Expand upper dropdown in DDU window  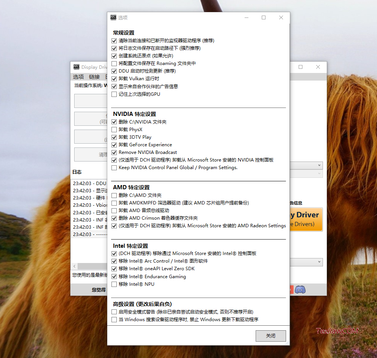(319, 165)
